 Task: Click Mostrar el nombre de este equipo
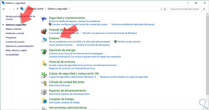click(x=93, y=45)
